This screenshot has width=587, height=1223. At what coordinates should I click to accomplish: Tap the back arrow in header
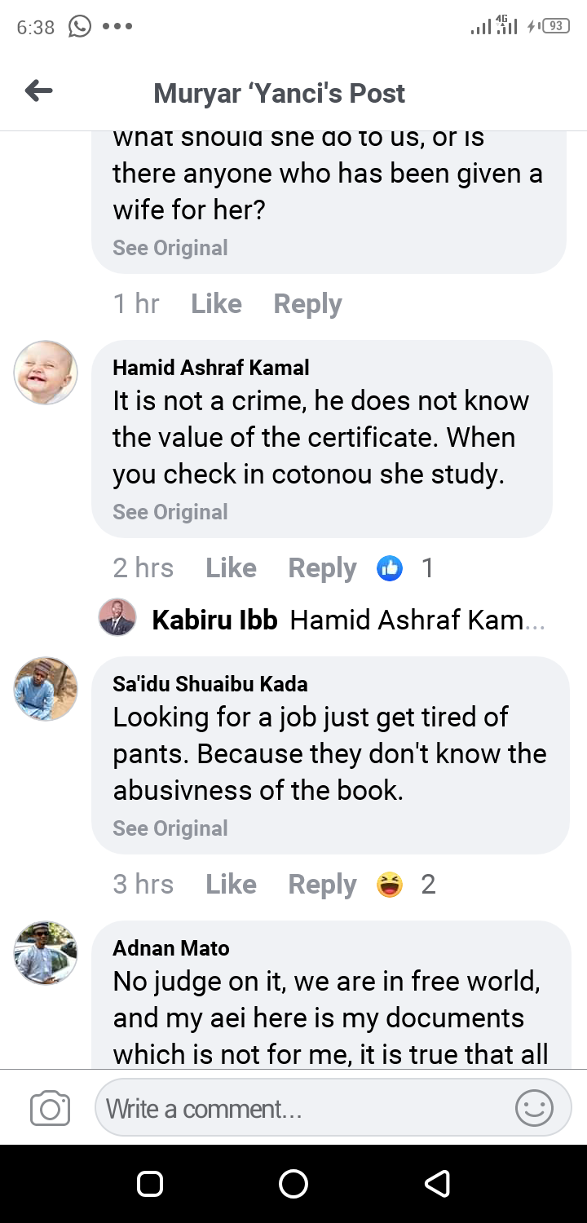coord(39,91)
